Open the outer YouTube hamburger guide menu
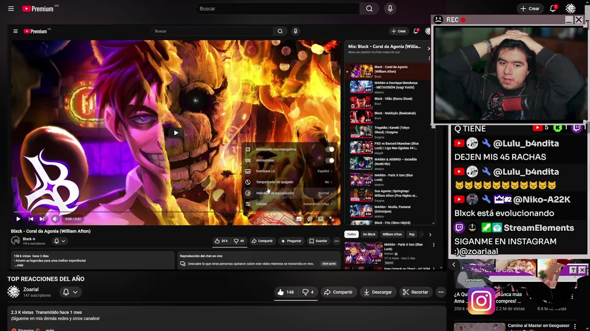This screenshot has width=590, height=331. coord(11,9)
